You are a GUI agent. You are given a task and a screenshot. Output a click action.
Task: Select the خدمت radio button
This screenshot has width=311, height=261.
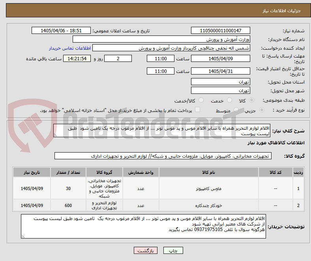pyautogui.click(x=229, y=100)
